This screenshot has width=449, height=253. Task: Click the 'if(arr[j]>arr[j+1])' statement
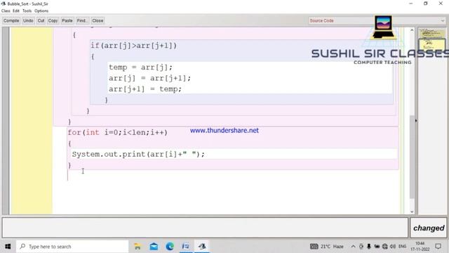click(134, 46)
